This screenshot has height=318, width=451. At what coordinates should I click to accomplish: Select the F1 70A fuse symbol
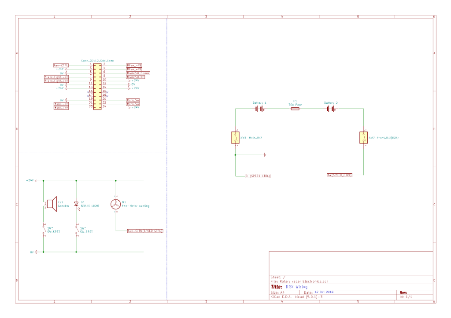295,109
